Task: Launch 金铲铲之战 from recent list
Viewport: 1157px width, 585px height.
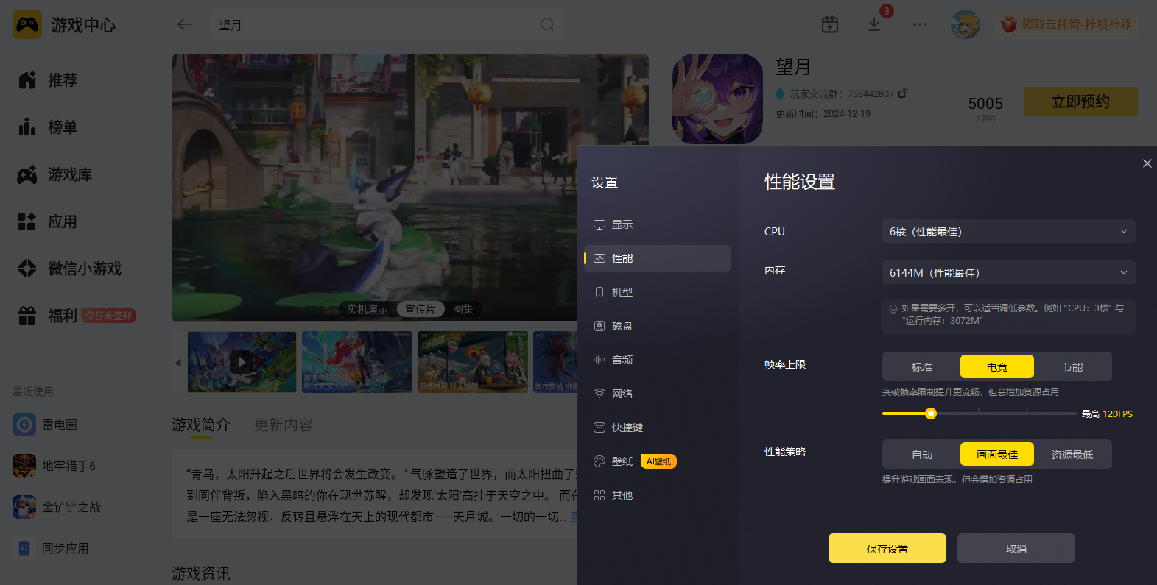Action: (x=57, y=507)
